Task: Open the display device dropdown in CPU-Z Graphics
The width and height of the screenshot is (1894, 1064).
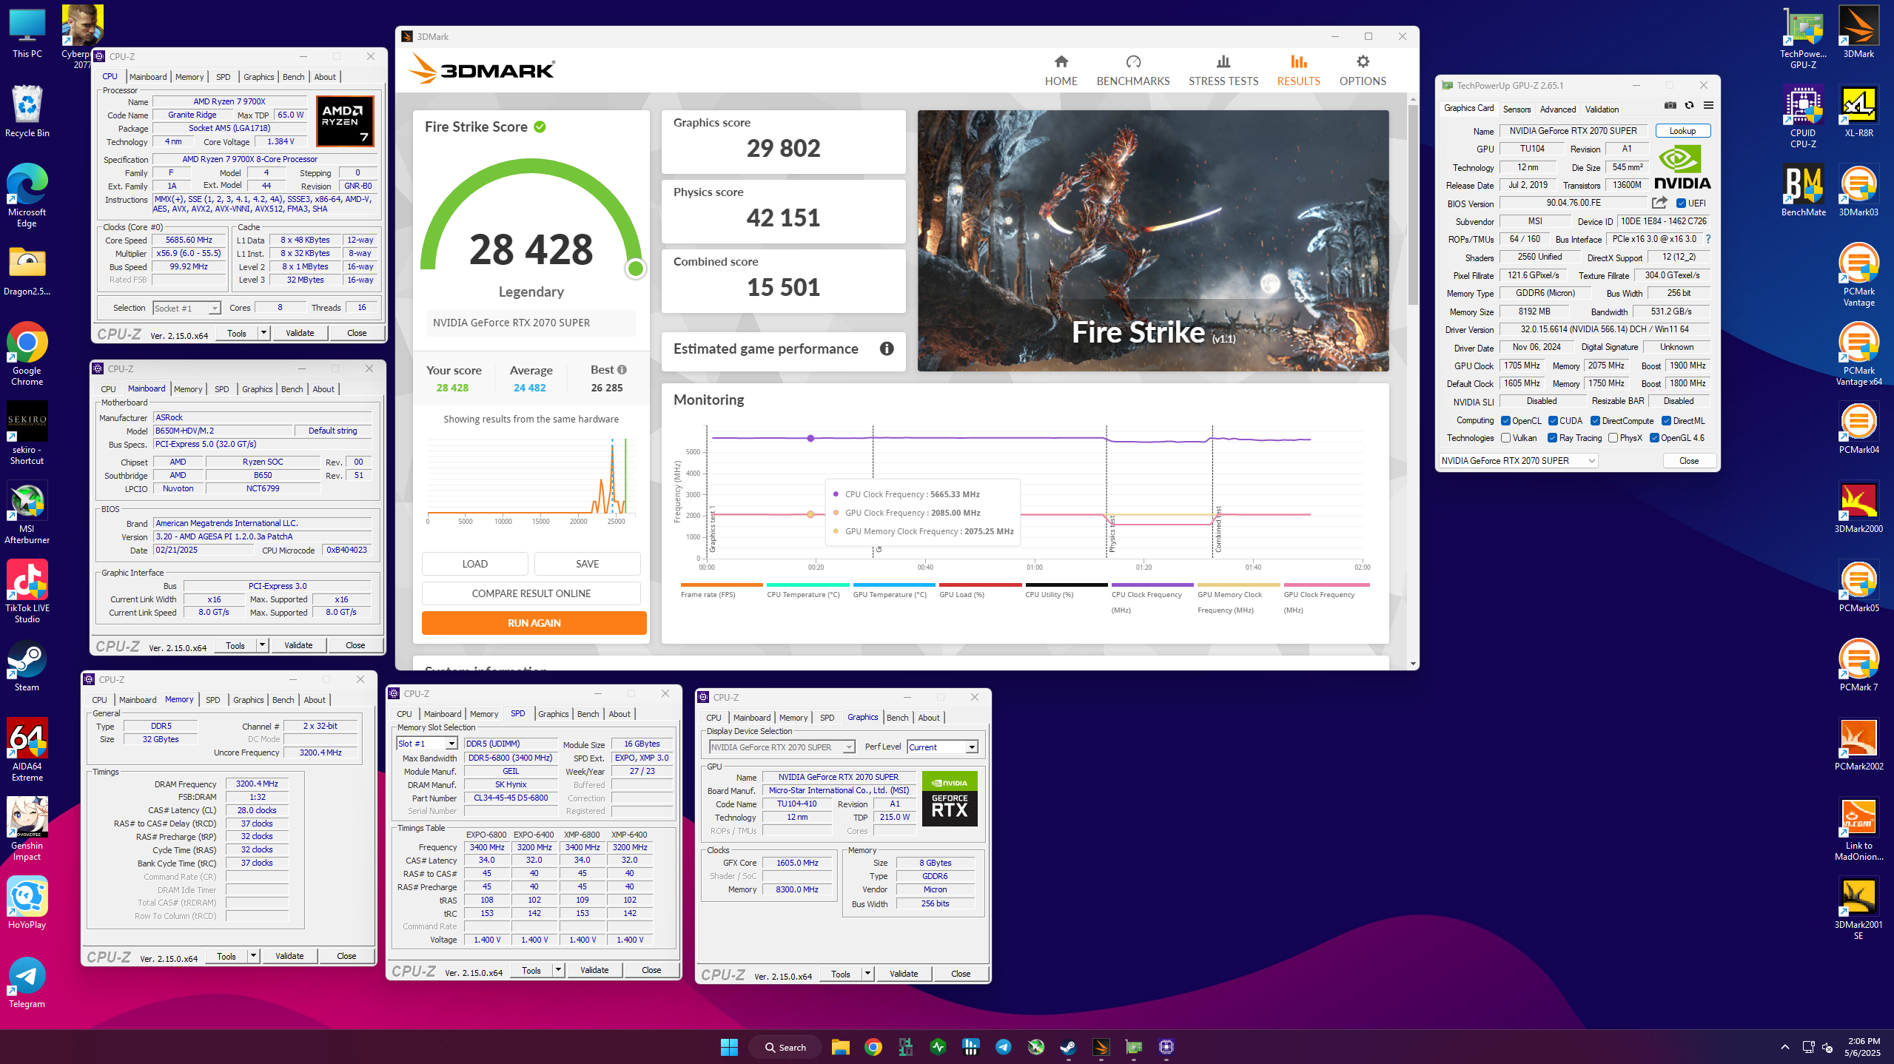Action: click(x=782, y=747)
